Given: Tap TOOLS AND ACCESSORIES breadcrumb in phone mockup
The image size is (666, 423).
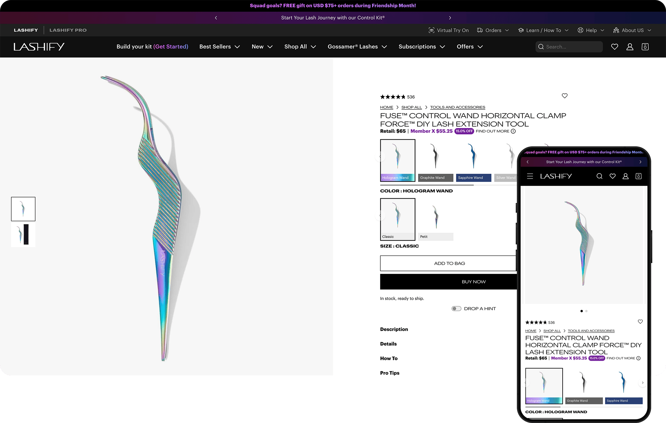Looking at the screenshot, I should (x=591, y=331).
